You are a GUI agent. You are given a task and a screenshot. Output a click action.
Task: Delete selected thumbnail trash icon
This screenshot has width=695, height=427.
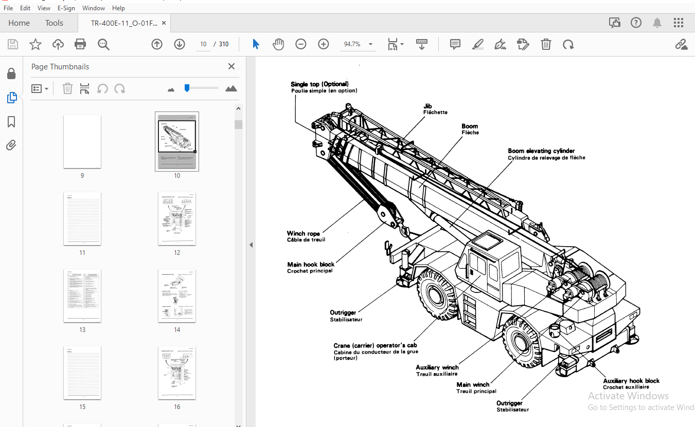67,88
